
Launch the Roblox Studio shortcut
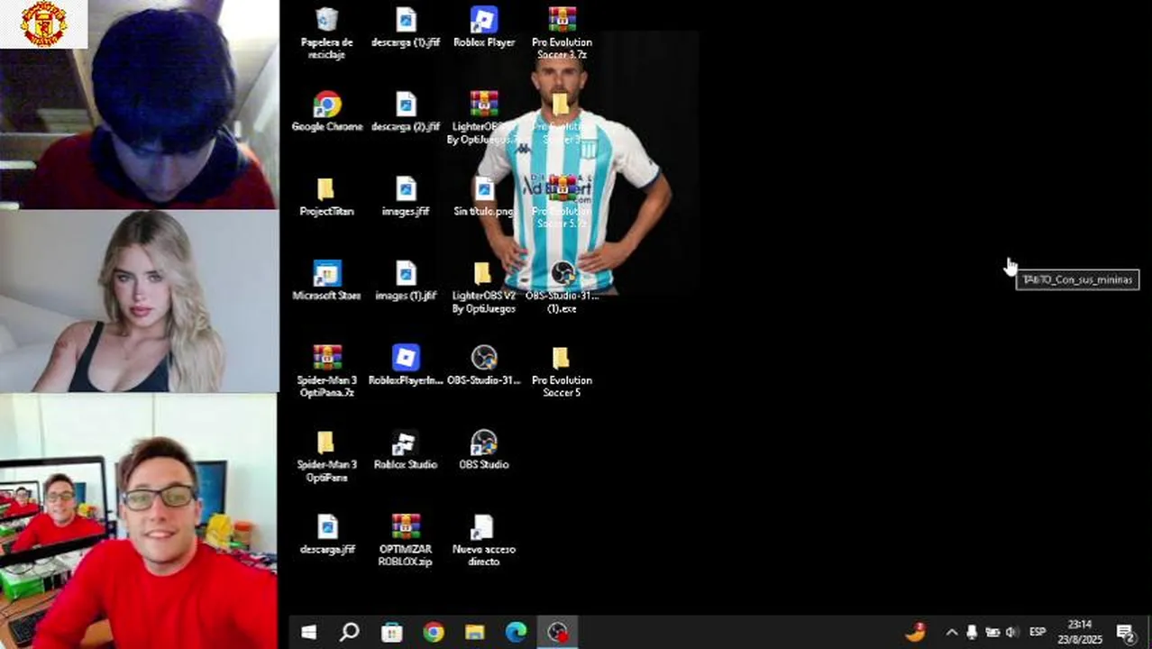tap(406, 450)
